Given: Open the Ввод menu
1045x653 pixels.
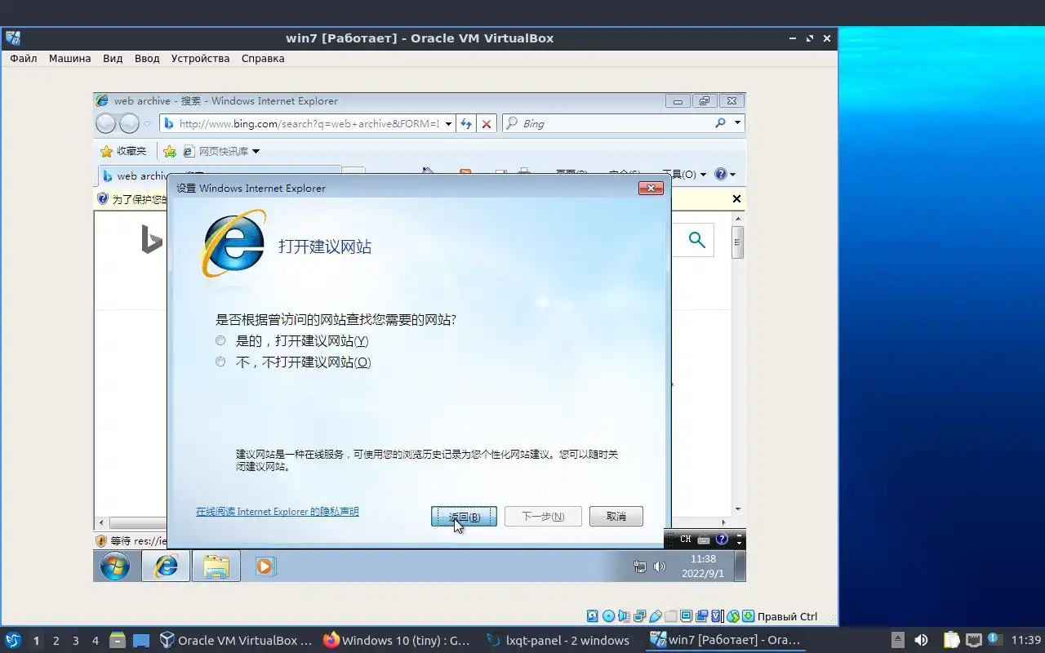Looking at the screenshot, I should [147, 59].
